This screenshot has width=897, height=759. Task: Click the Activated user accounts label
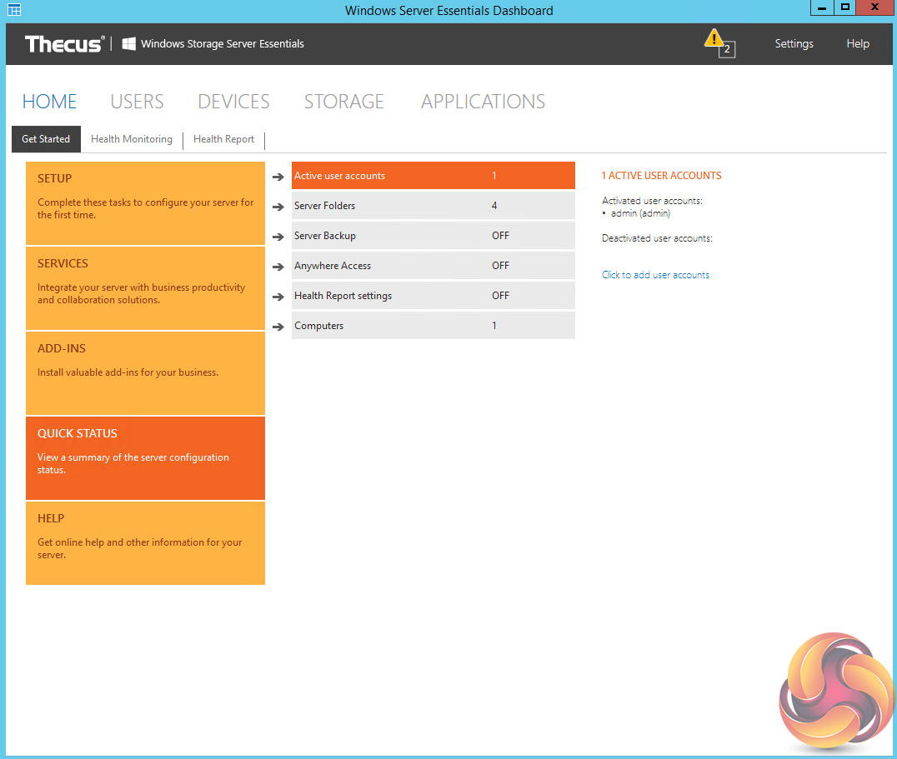652,201
